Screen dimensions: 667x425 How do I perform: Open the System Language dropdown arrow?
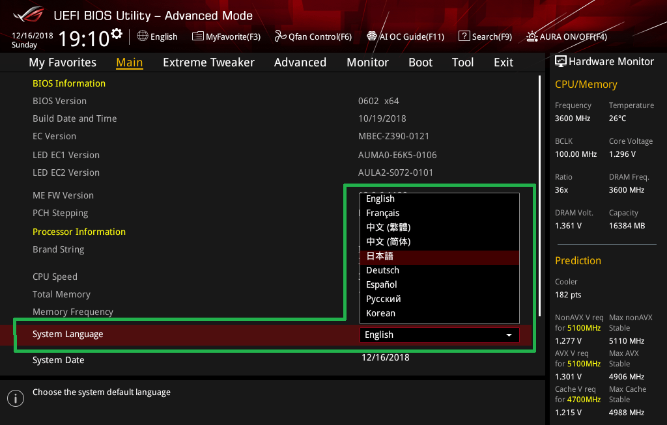509,335
